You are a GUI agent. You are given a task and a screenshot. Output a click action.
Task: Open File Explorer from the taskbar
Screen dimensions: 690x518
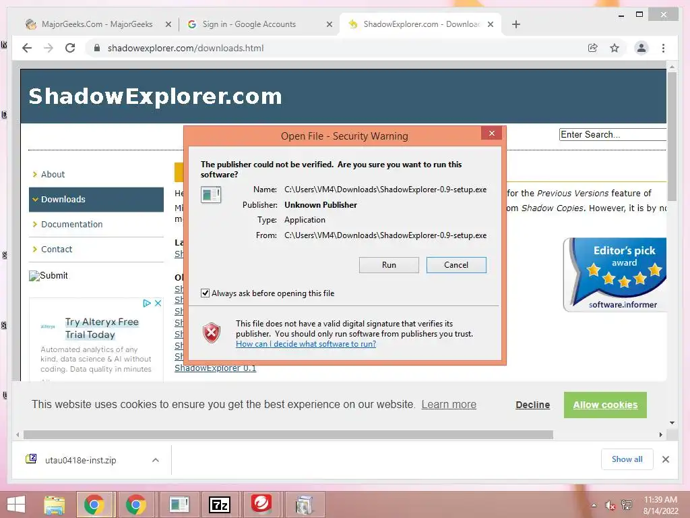point(55,505)
